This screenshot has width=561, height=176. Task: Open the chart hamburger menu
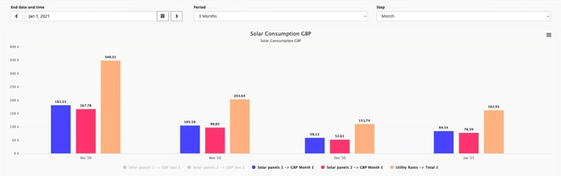[549, 35]
